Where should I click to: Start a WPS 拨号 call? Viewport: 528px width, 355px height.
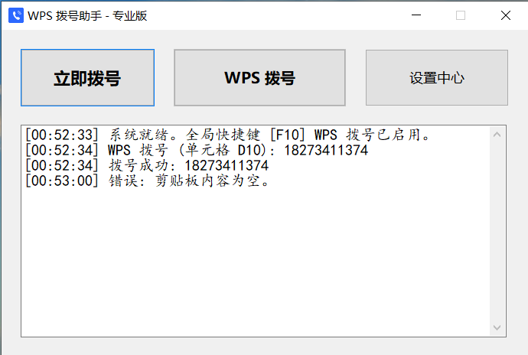coord(259,78)
